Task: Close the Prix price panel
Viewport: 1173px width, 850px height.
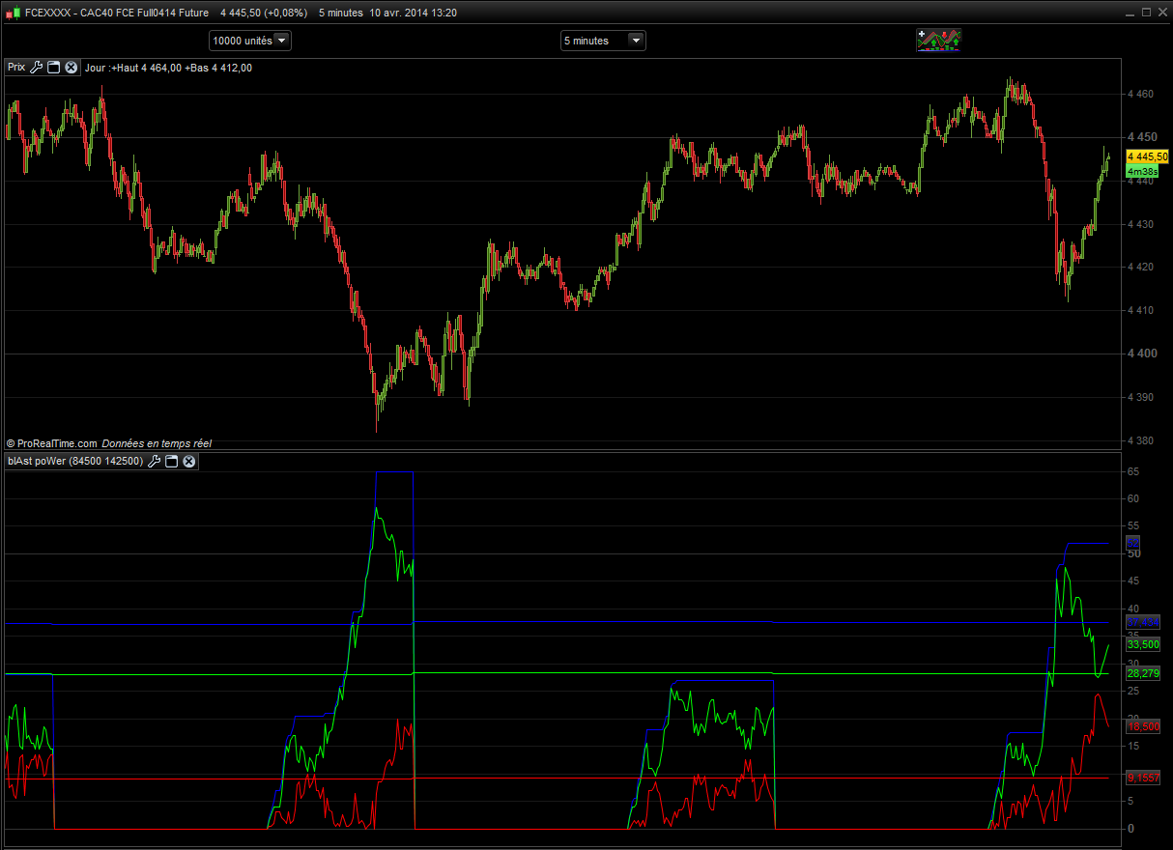Action: 72,68
